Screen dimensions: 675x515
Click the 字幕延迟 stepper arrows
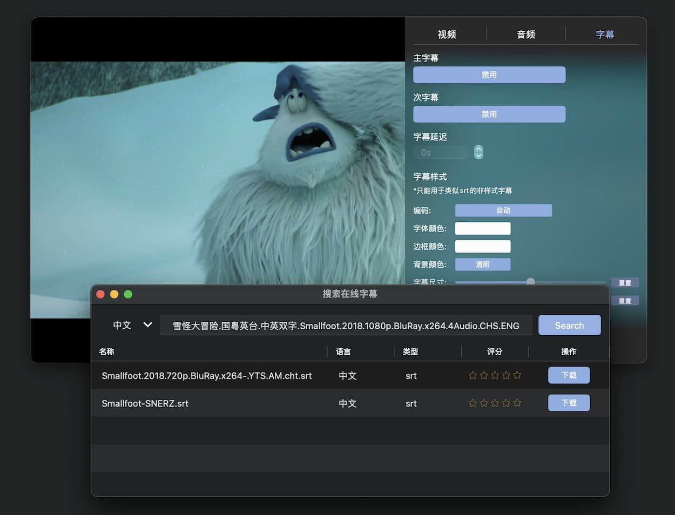click(x=478, y=152)
